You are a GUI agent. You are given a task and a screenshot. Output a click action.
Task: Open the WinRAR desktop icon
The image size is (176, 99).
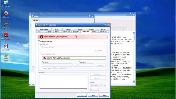(6, 26)
